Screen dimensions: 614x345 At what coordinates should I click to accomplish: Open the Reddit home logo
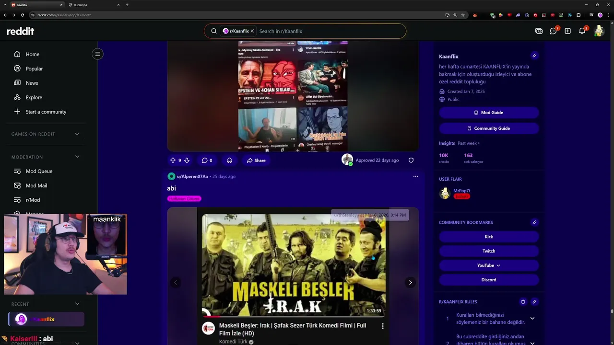click(x=20, y=31)
